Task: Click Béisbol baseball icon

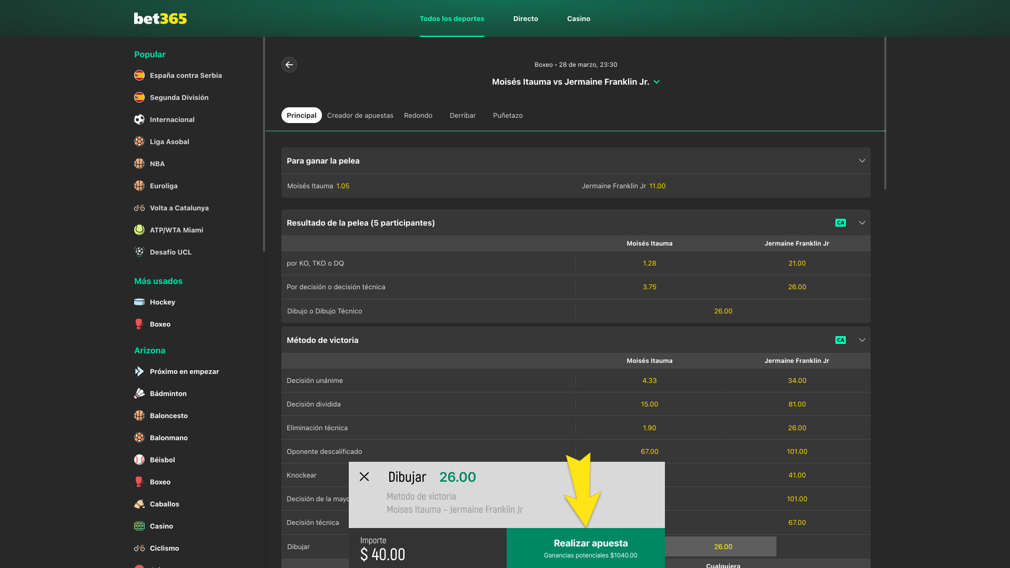Action: (139, 460)
